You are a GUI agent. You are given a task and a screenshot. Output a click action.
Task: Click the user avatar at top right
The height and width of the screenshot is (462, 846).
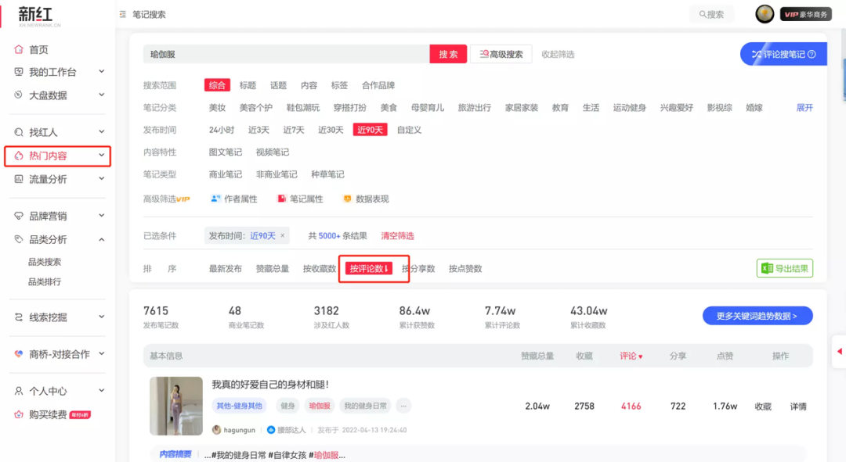(x=764, y=14)
